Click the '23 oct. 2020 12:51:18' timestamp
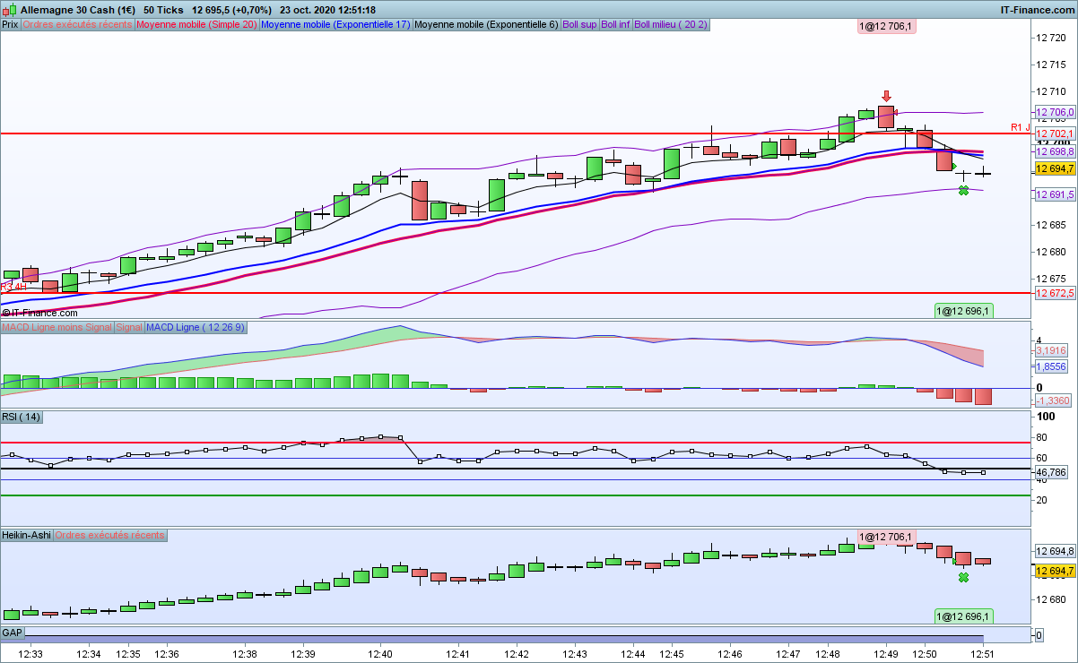The image size is (1078, 663). click(327, 9)
